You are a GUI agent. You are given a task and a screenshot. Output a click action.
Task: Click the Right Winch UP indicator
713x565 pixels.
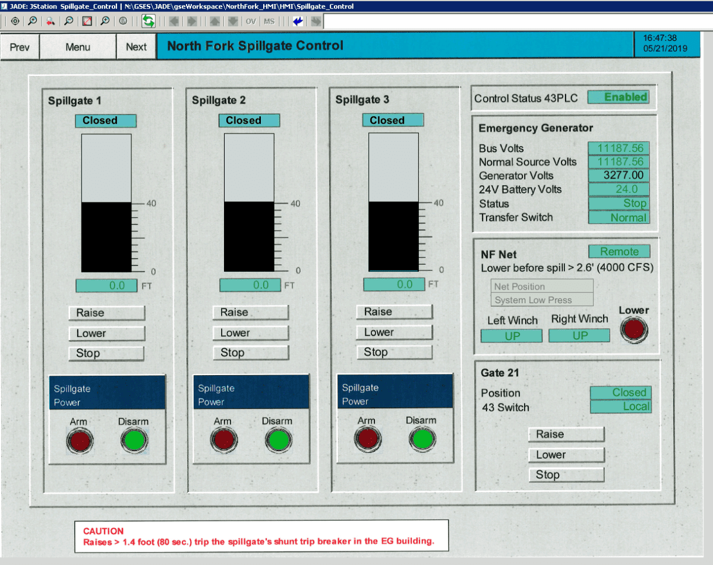click(x=579, y=335)
